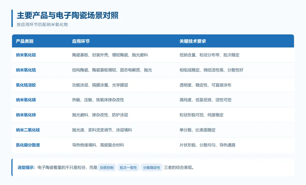Click the text 三者的综合表现
306x185 pixels.
(x=178, y=167)
